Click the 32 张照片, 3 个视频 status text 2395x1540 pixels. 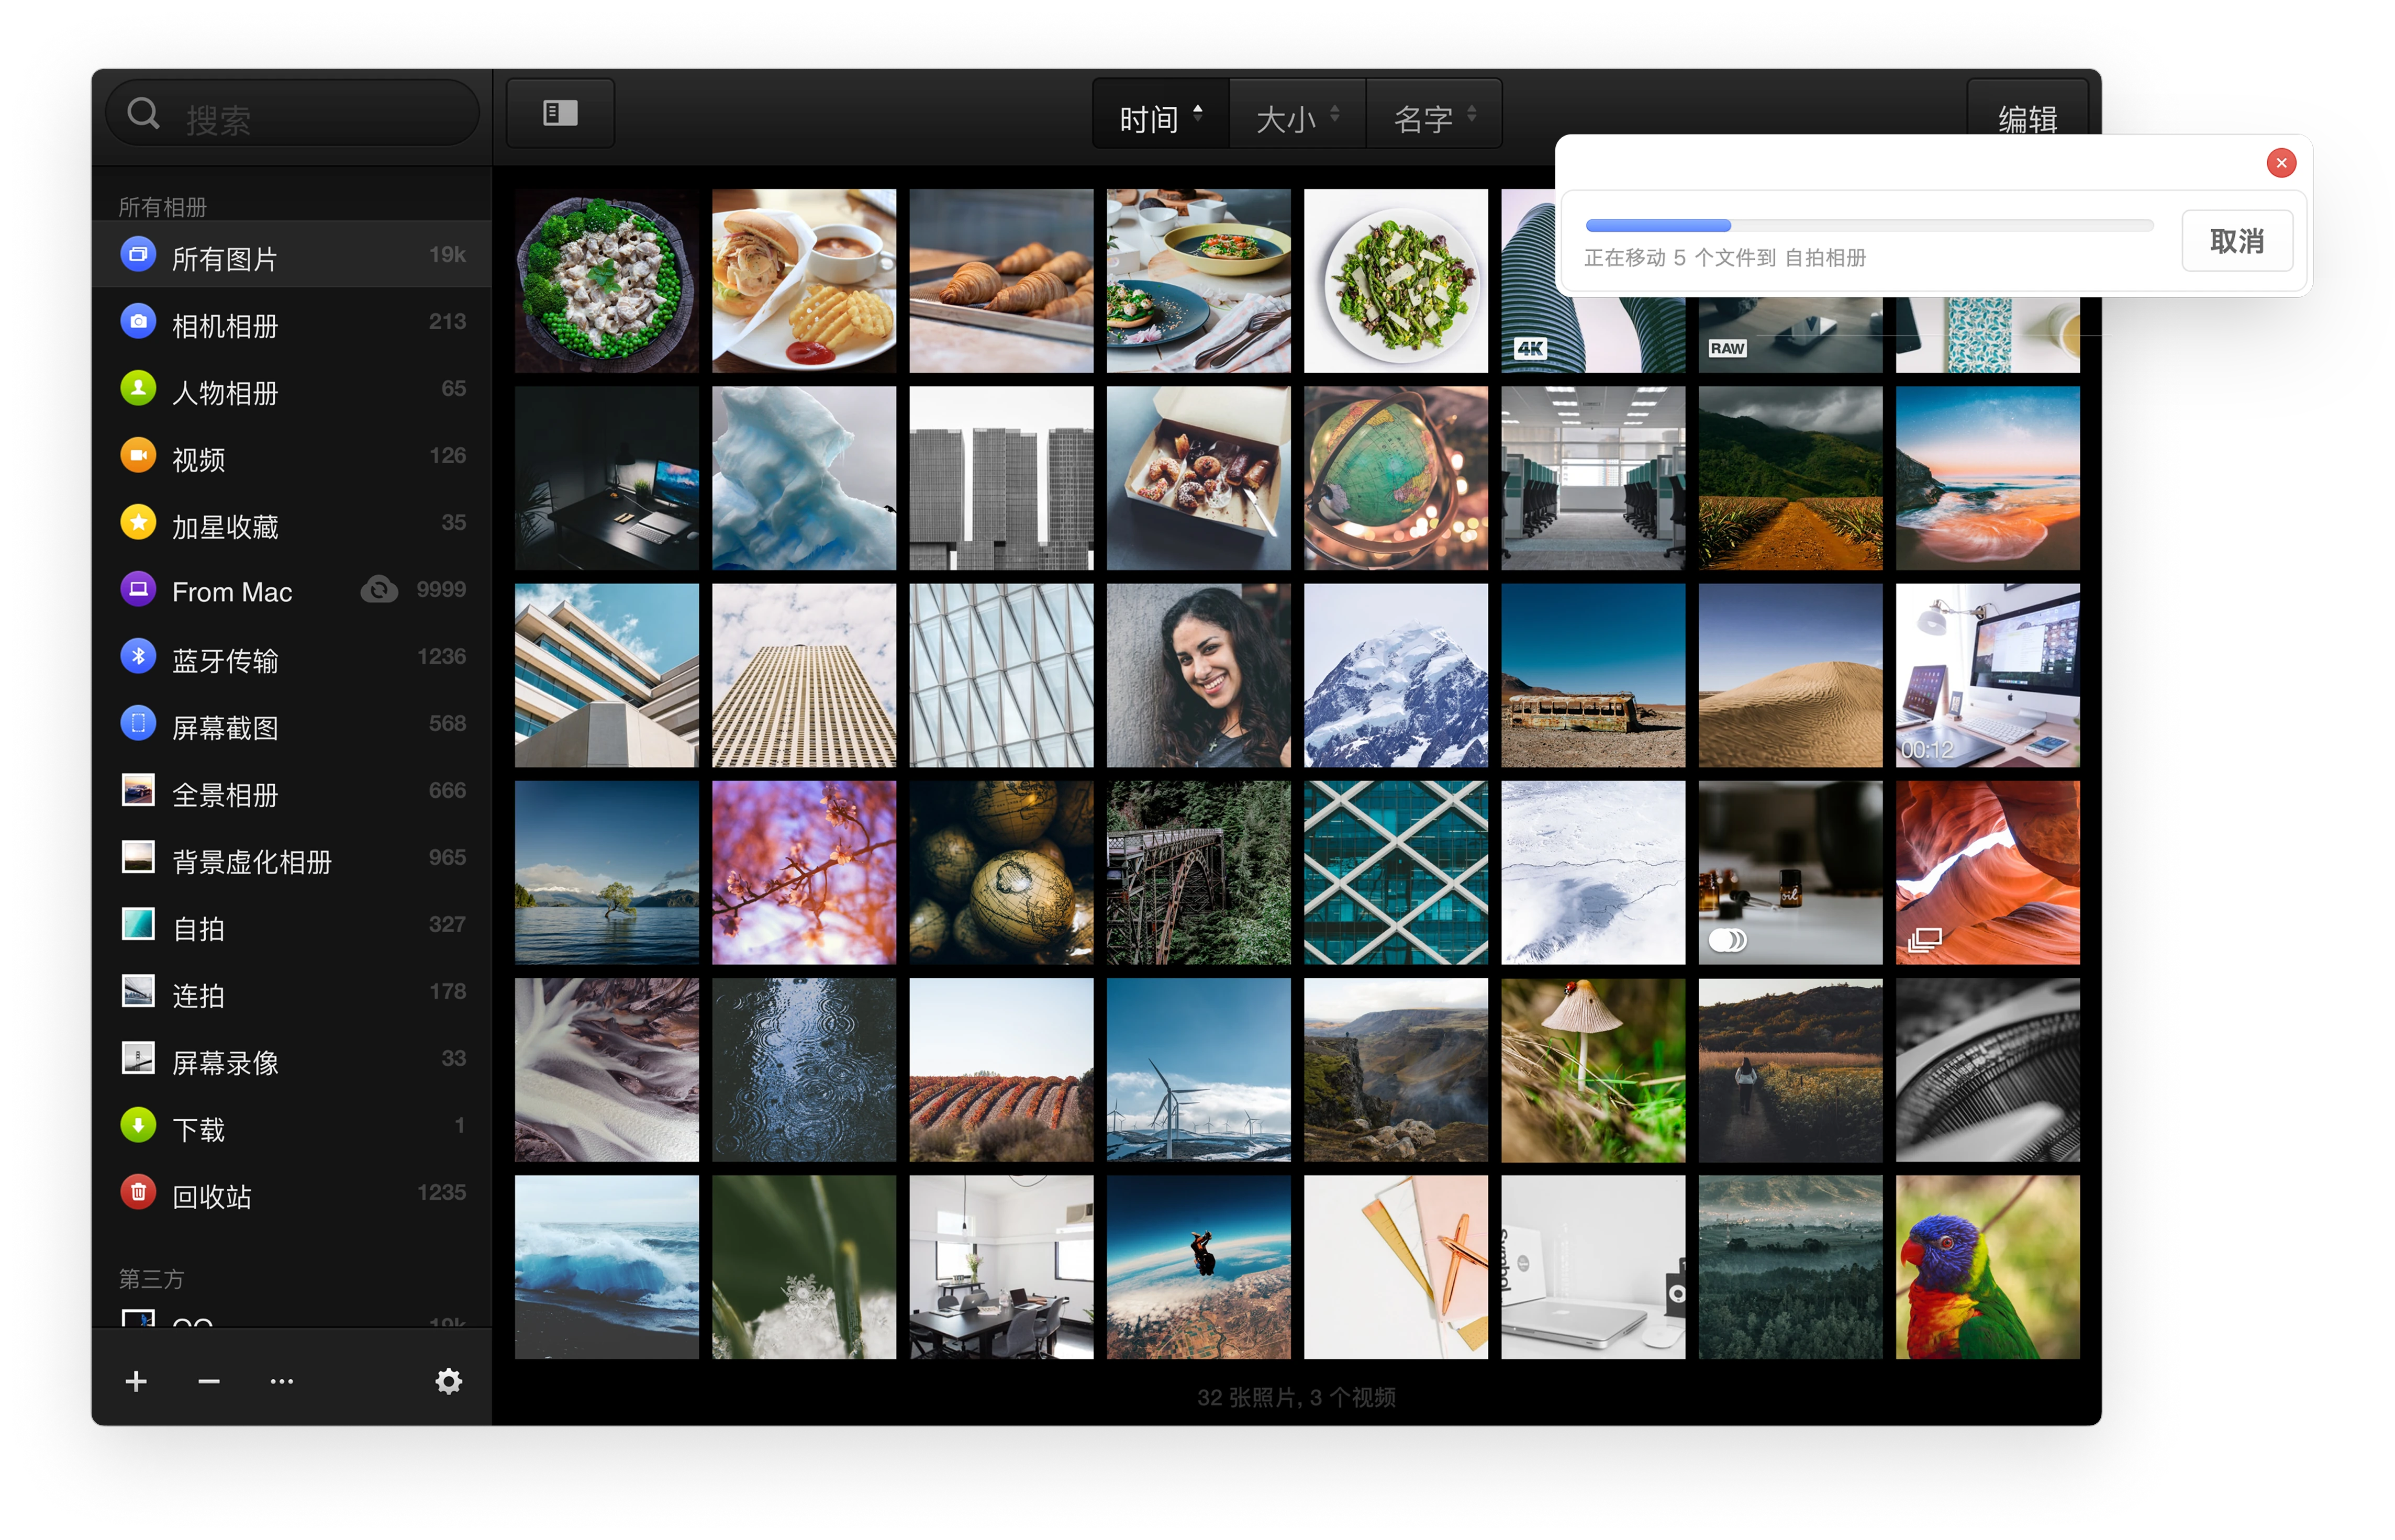[1296, 1397]
